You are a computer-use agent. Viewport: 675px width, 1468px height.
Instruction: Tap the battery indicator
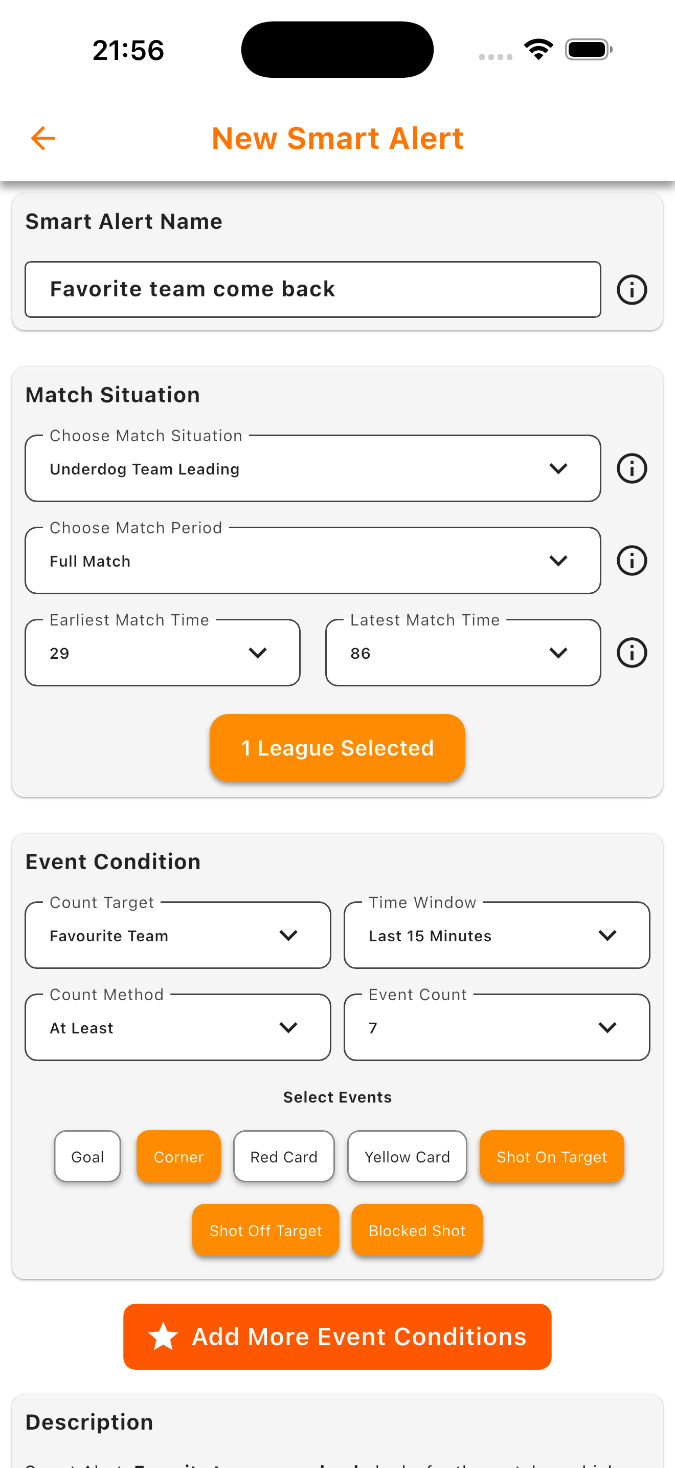pyautogui.click(x=586, y=49)
